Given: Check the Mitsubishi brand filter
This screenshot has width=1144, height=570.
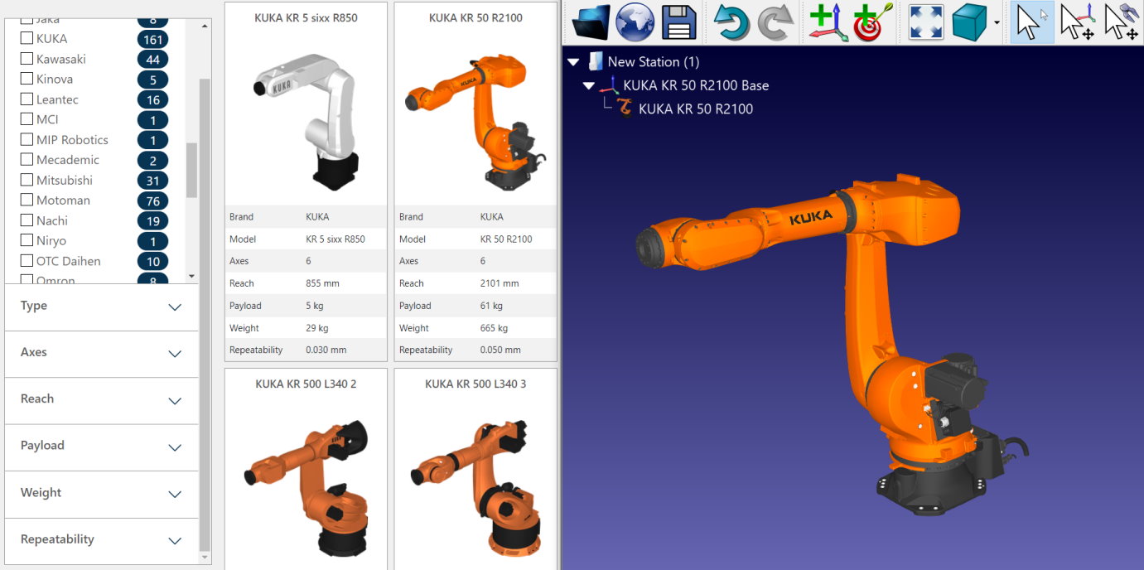Looking at the screenshot, I should [x=27, y=180].
